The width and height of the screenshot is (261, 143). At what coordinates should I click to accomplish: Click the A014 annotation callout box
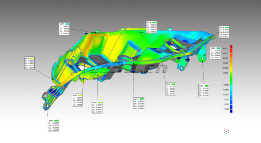(139, 104)
